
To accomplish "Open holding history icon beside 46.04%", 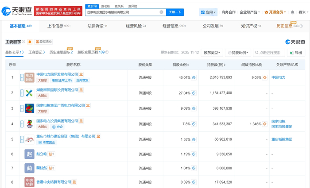I will pos(194,77).
